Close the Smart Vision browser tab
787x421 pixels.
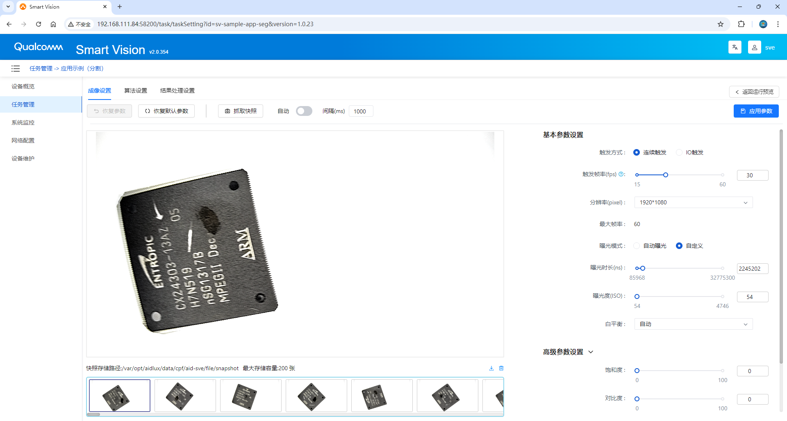click(105, 7)
